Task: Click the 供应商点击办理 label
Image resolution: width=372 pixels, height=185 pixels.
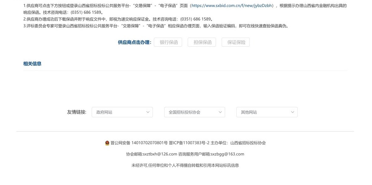Action: click(134, 42)
